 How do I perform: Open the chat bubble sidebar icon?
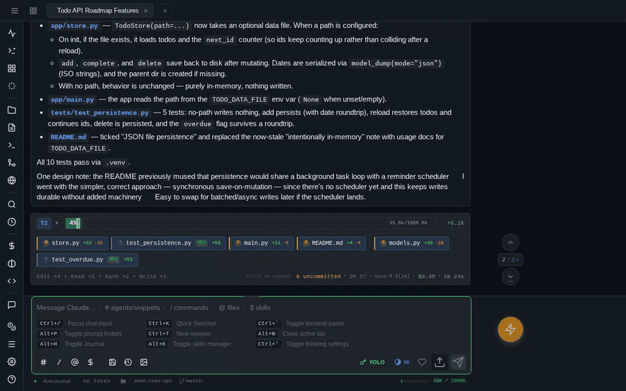pyautogui.click(x=12, y=305)
